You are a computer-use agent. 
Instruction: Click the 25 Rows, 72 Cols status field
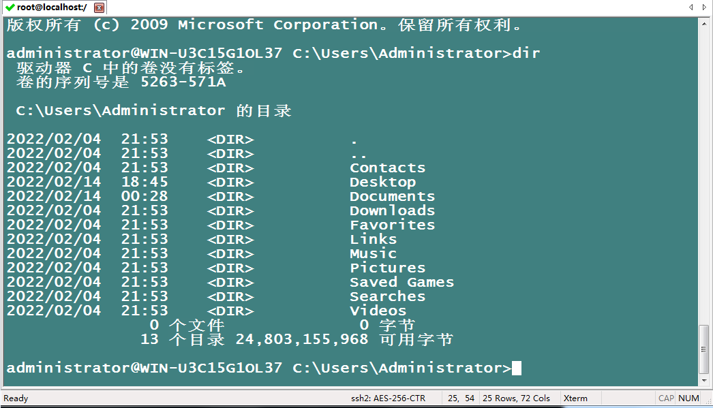516,398
